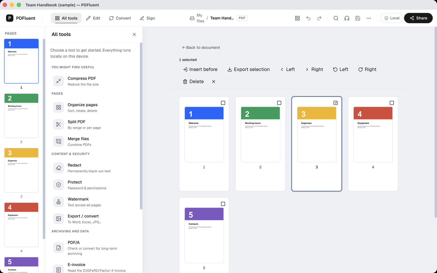Select page 2 using its checkbox
Image resolution: width=437 pixels, height=273 pixels.
click(279, 103)
